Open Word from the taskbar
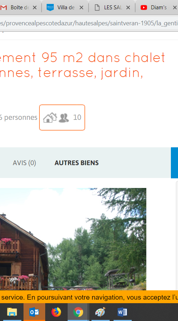This screenshot has height=321, width=178. [x=122, y=312]
